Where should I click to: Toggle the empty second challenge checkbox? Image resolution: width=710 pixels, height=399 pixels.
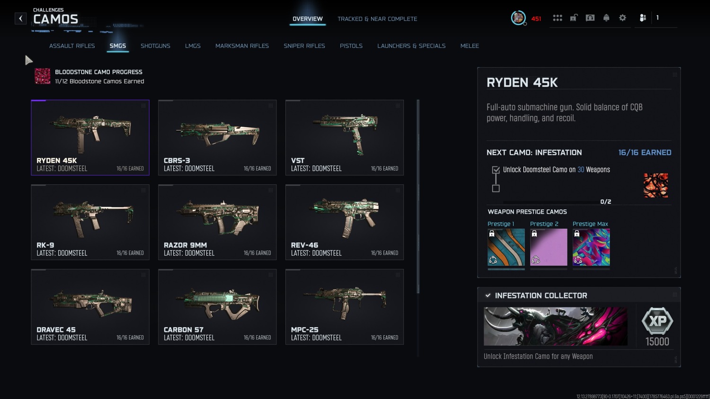(496, 188)
